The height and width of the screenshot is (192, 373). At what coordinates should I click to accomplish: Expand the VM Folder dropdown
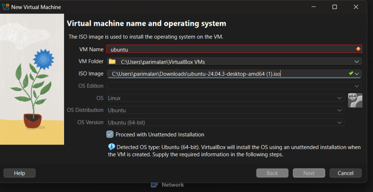tap(356, 61)
